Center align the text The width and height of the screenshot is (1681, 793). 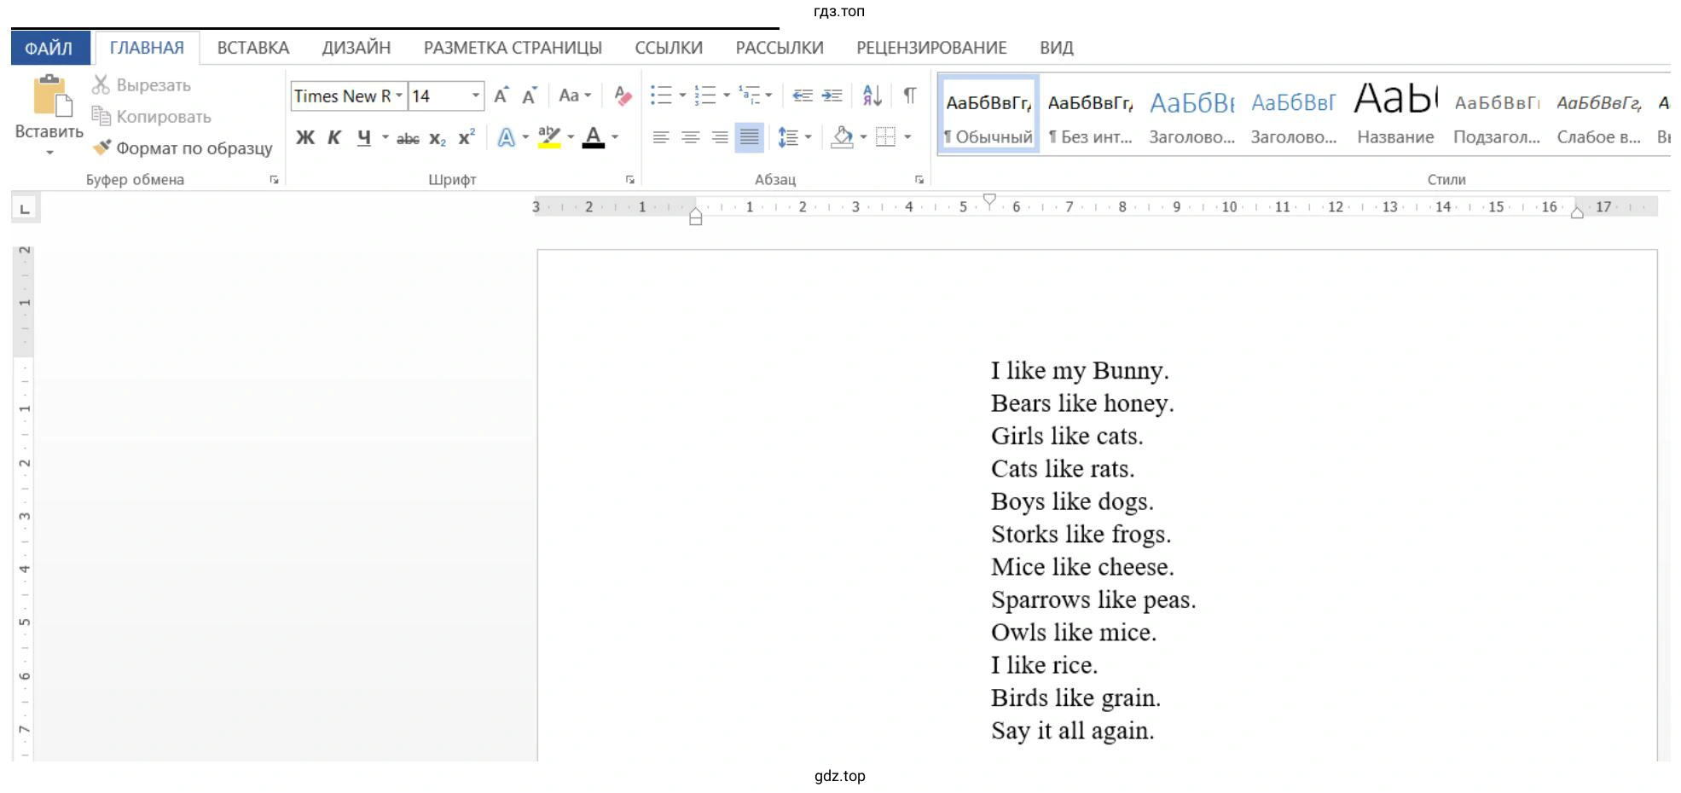point(691,137)
